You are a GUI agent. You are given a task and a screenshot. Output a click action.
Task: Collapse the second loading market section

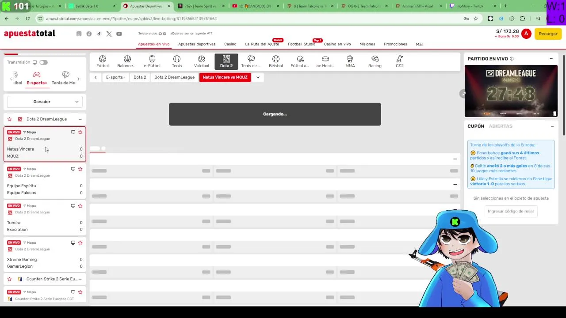point(455,184)
